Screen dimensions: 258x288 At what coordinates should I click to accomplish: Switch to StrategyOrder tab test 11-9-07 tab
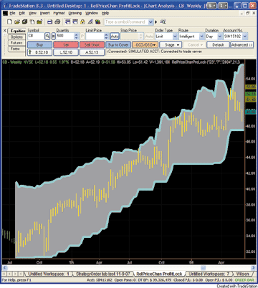[x=102, y=274]
